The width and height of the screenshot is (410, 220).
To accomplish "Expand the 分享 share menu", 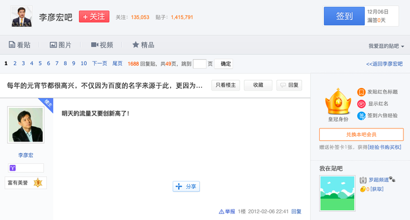I will 186,187.
